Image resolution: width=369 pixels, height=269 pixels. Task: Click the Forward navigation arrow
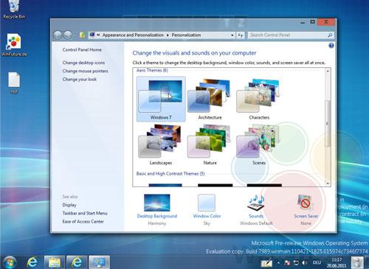tap(68, 35)
